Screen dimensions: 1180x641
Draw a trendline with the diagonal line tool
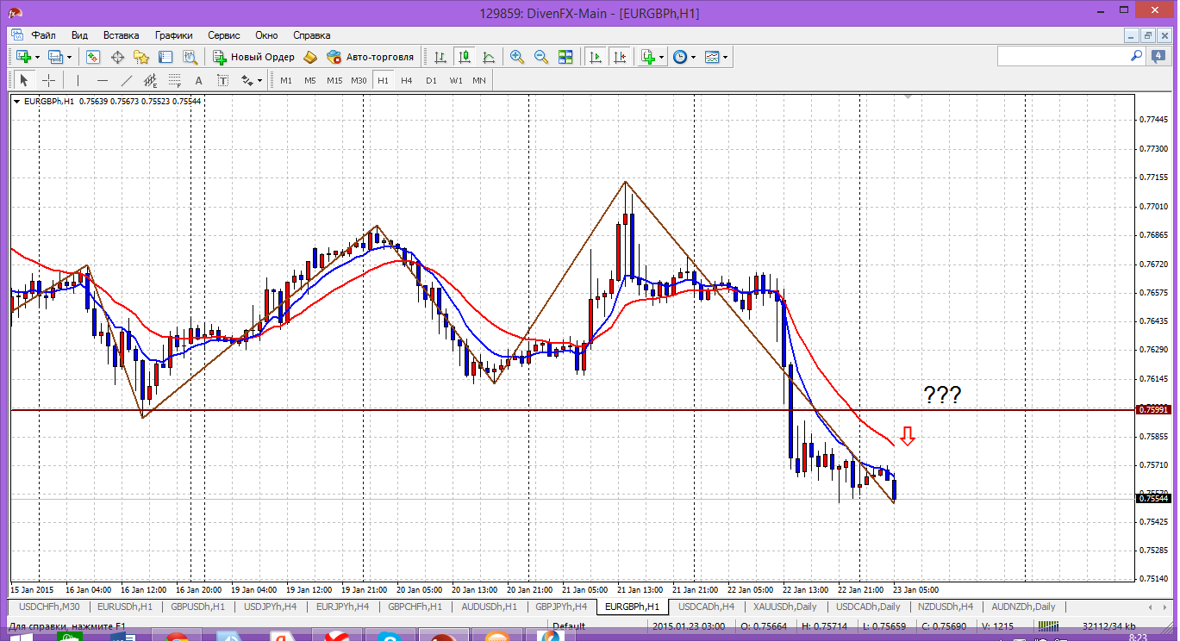127,81
